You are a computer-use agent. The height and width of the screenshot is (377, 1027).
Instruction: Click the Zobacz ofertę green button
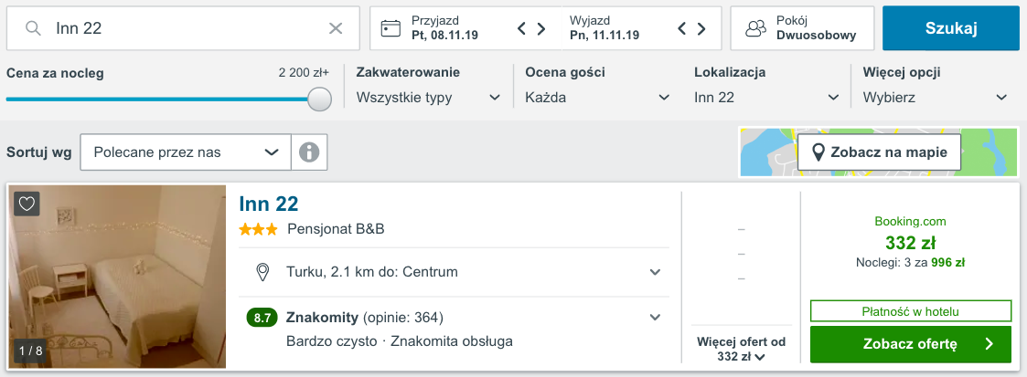pos(910,344)
